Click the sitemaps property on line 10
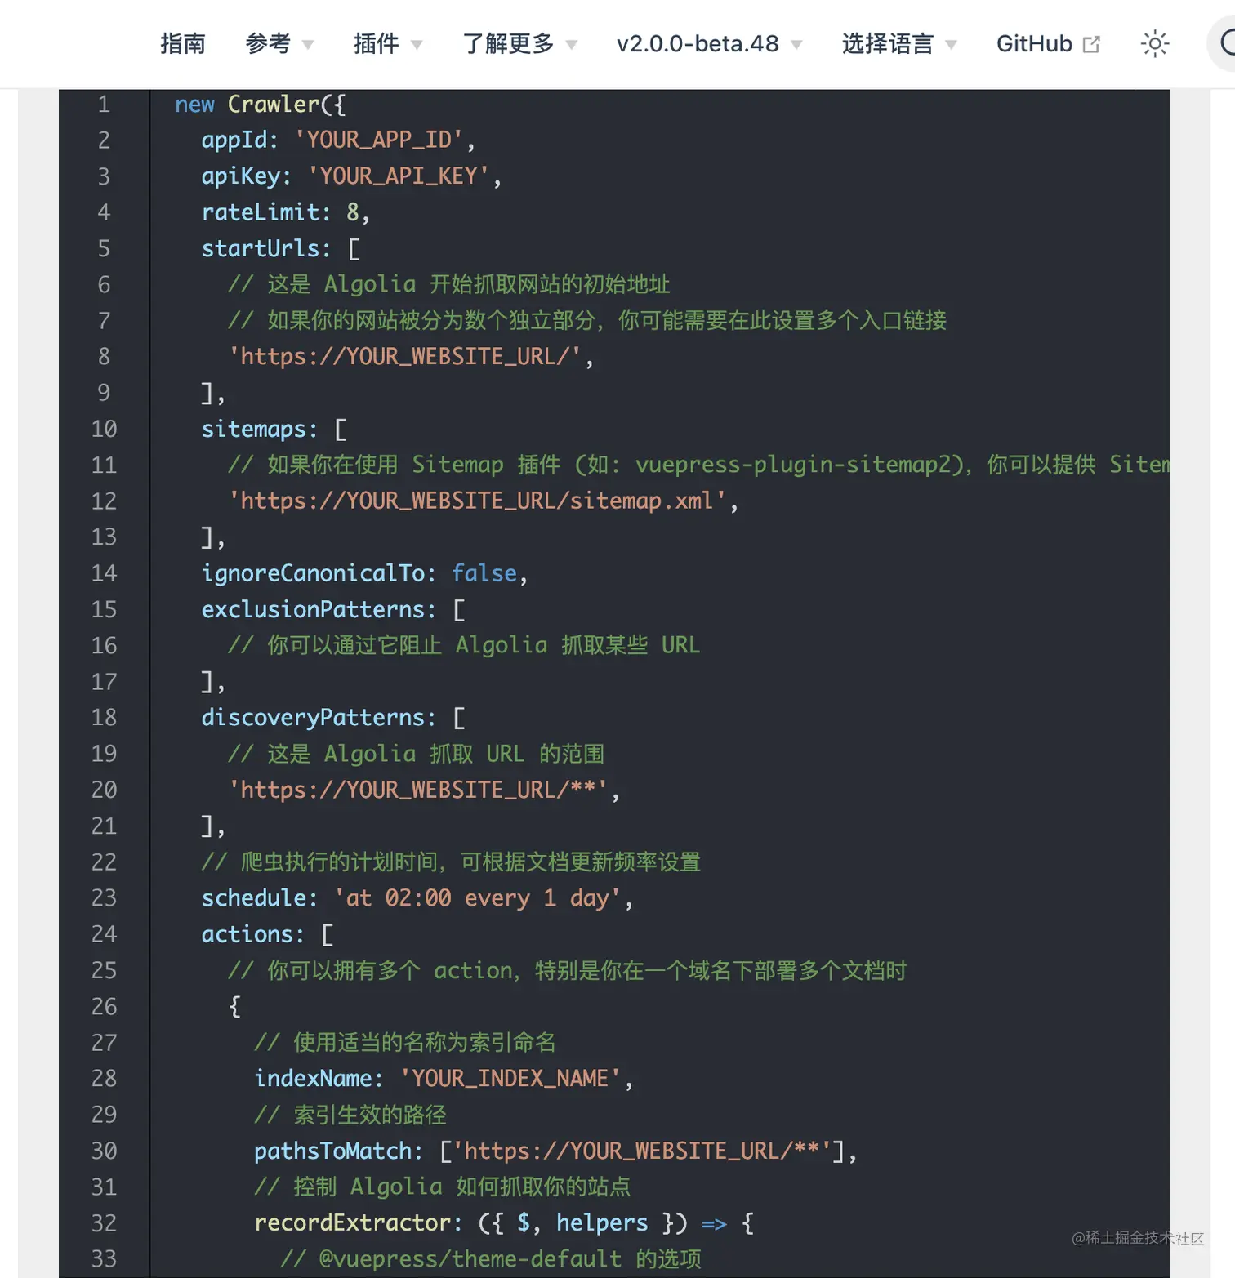The height and width of the screenshot is (1278, 1235). [253, 429]
